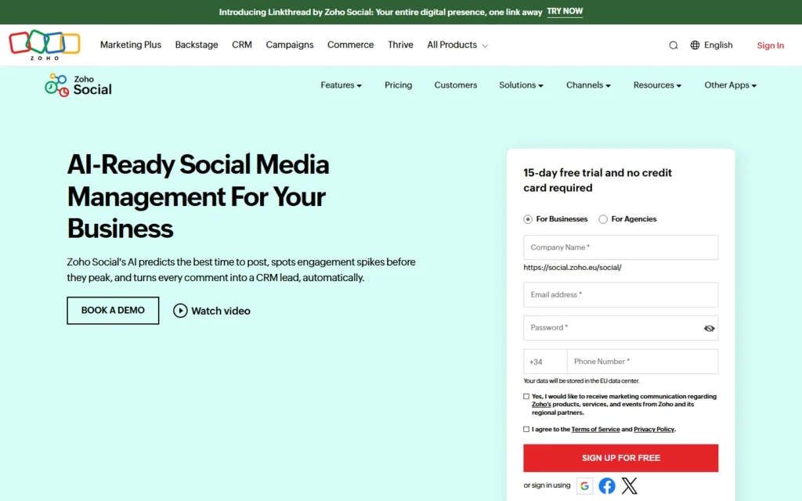
Task: Open the Privacy Policy link
Action: [654, 430]
